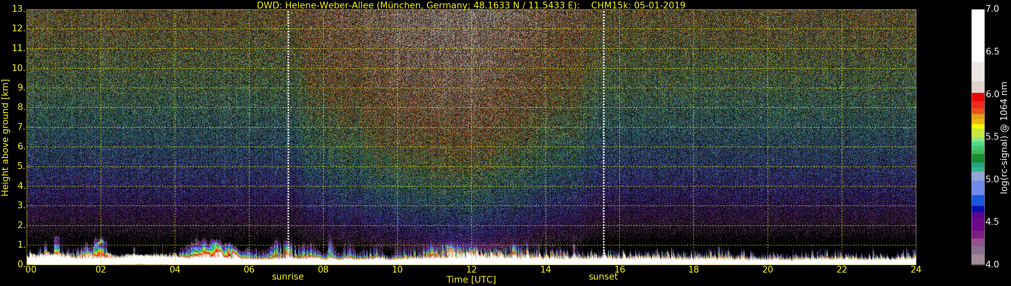Click height-axis tick label '8.'

pyautogui.click(x=21, y=107)
